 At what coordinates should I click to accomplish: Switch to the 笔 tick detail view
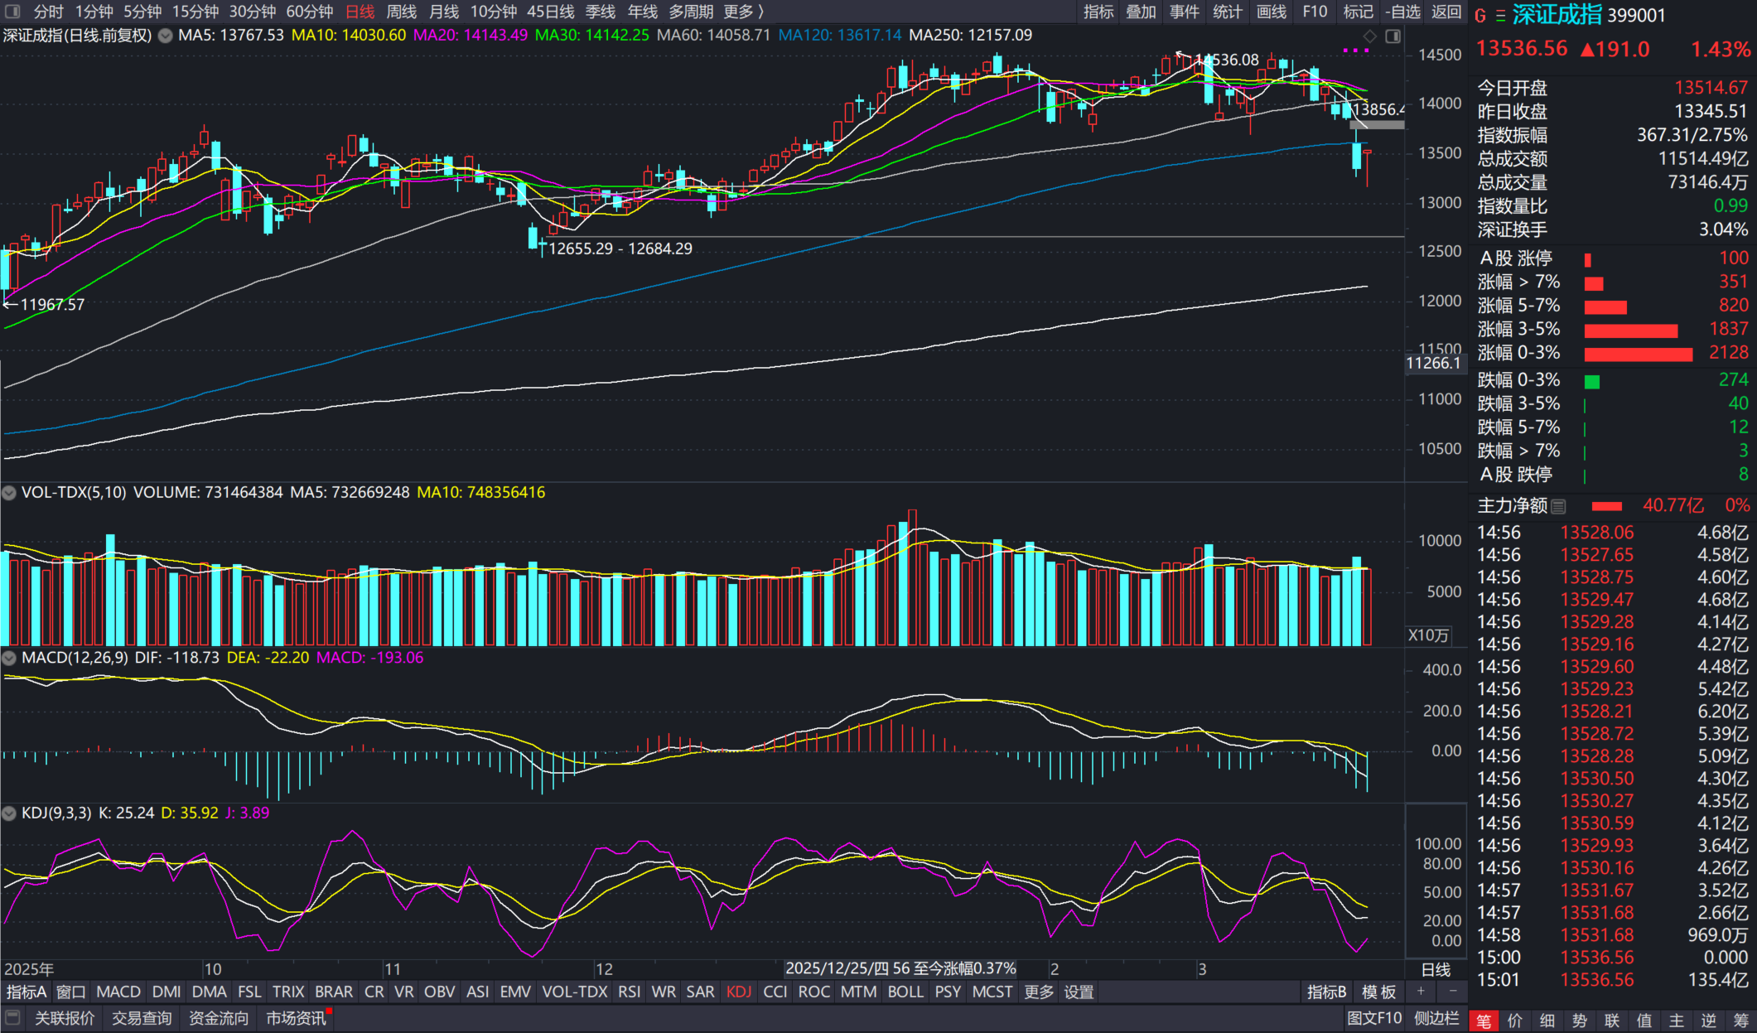click(1484, 1021)
